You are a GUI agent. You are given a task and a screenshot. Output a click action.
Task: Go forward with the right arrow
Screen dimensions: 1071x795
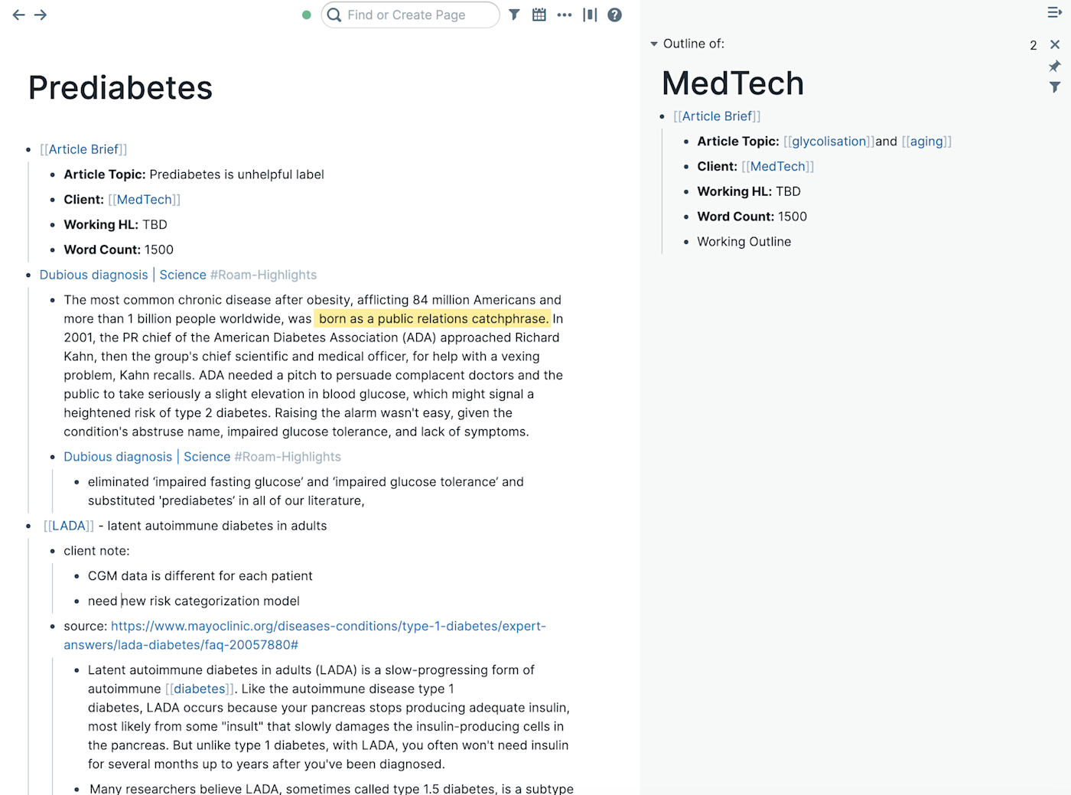[41, 15]
